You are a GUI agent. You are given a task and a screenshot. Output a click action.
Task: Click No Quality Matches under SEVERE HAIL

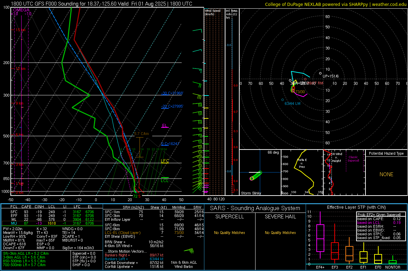[280, 233]
